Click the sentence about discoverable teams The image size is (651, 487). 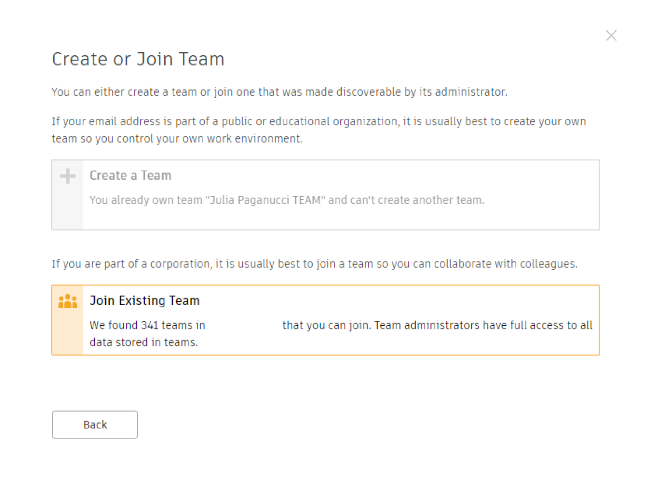coord(279,92)
